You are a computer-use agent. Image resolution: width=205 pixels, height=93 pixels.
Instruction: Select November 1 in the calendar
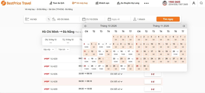[139, 38]
